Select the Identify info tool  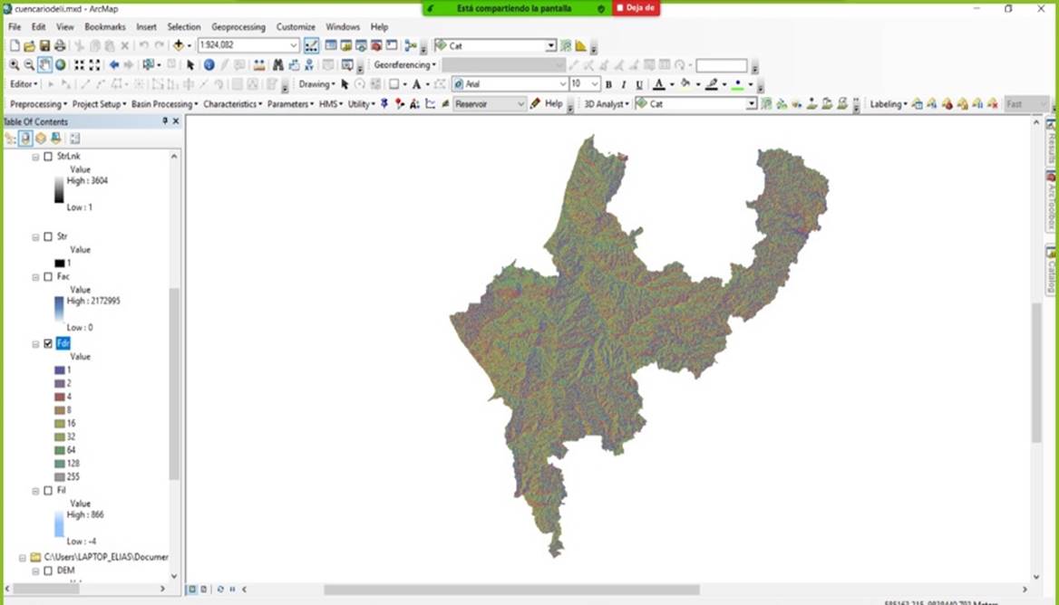pyautogui.click(x=209, y=65)
